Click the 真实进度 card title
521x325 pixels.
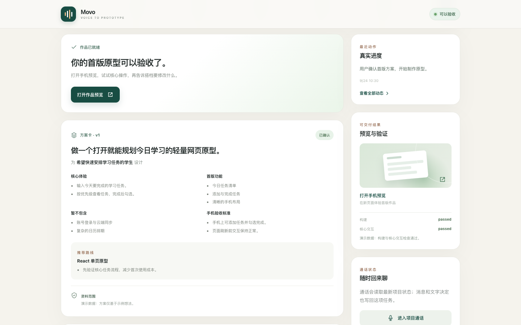coord(371,56)
